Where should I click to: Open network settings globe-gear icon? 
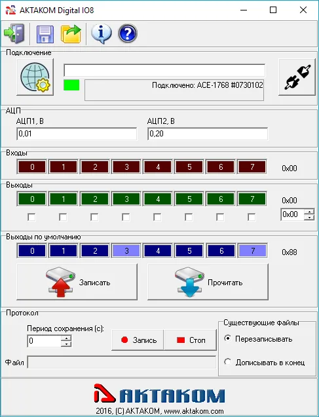click(x=35, y=77)
